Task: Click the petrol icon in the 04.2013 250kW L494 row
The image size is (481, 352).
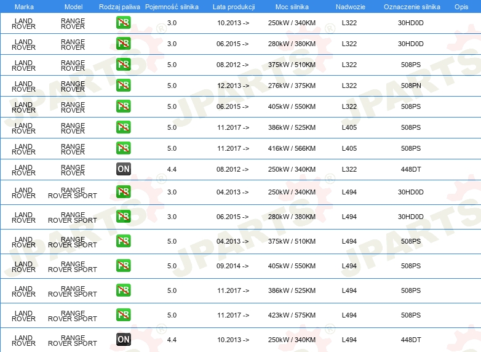Action: [123, 192]
